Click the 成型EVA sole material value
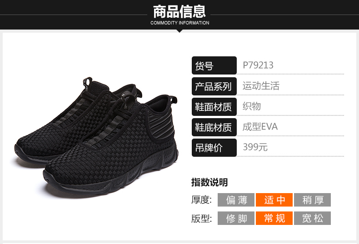This screenshot has height=244, width=359. (x=260, y=127)
